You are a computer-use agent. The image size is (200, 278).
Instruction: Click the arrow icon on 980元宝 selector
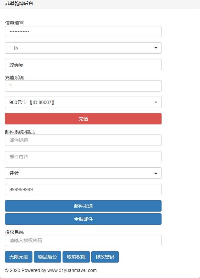tap(156, 102)
